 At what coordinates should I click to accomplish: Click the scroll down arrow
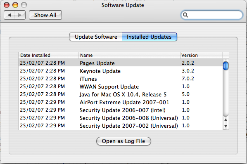226,127
